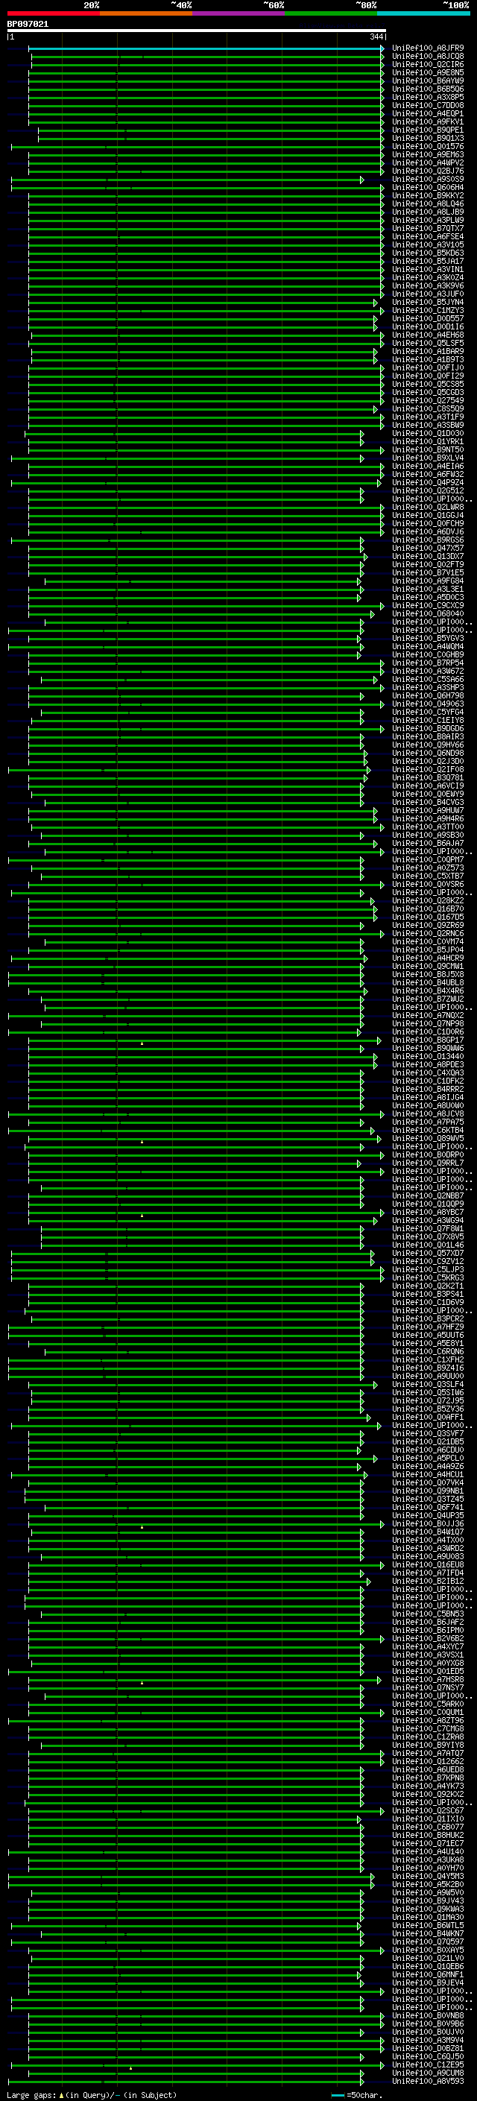The width and height of the screenshot is (477, 2101).
Task: Select subject UniRef100_C7DD08
Action: tap(428, 105)
